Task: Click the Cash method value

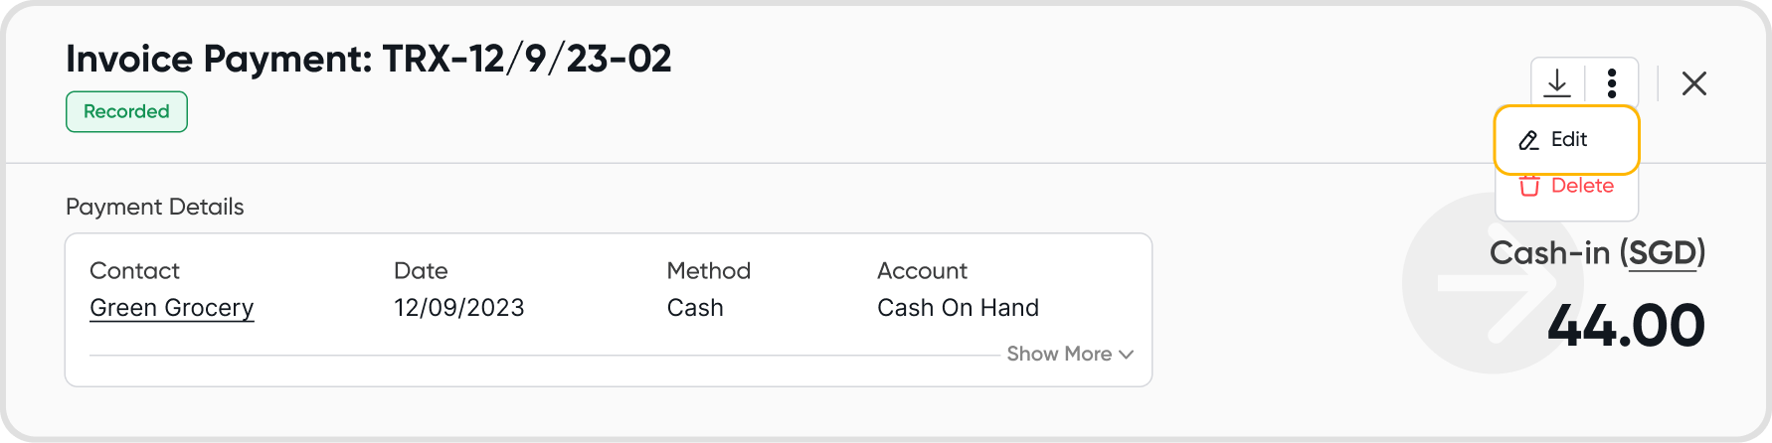Action: pos(695,308)
